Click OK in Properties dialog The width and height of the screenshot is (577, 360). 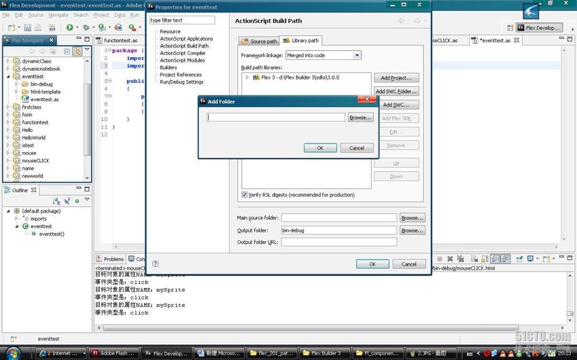tap(372, 264)
